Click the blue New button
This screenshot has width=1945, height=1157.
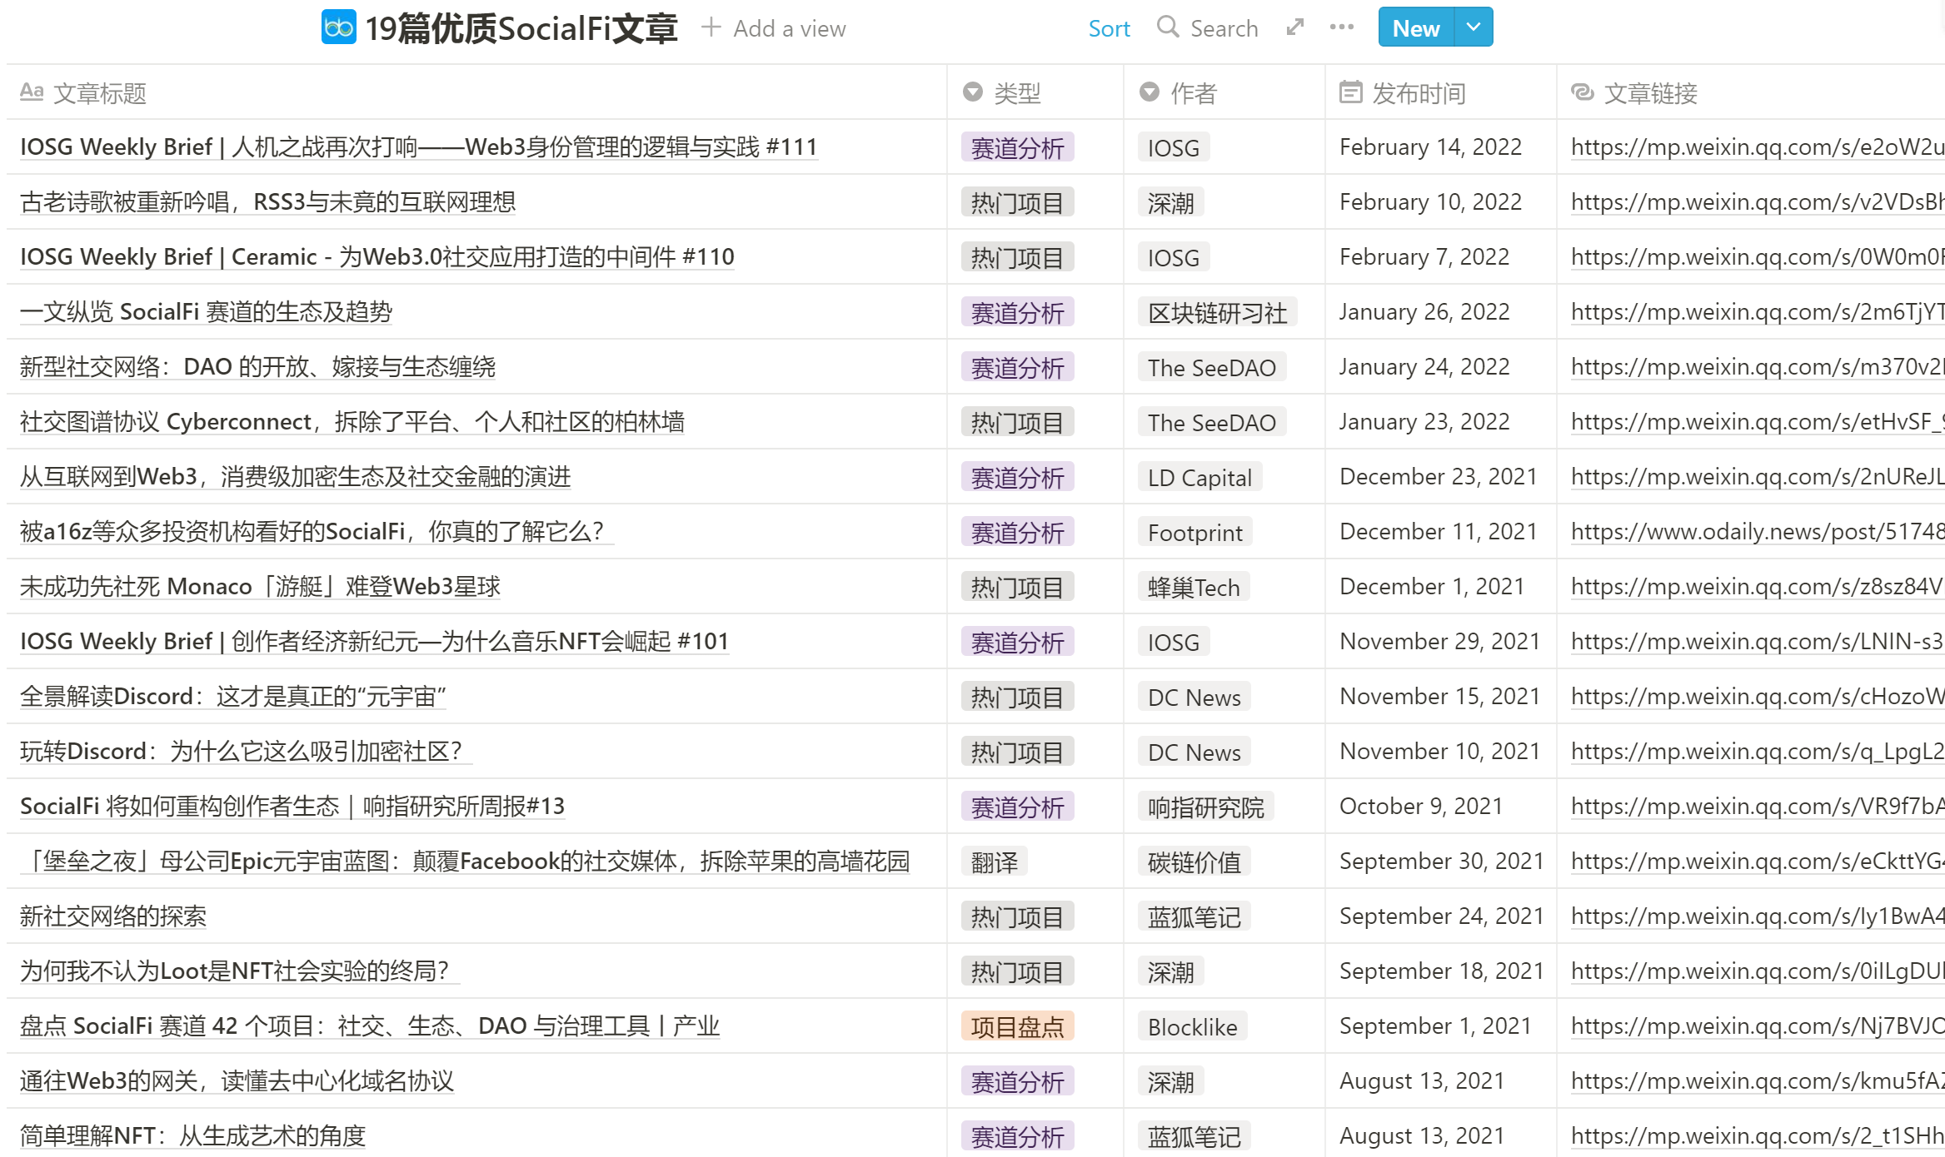pyautogui.click(x=1415, y=28)
